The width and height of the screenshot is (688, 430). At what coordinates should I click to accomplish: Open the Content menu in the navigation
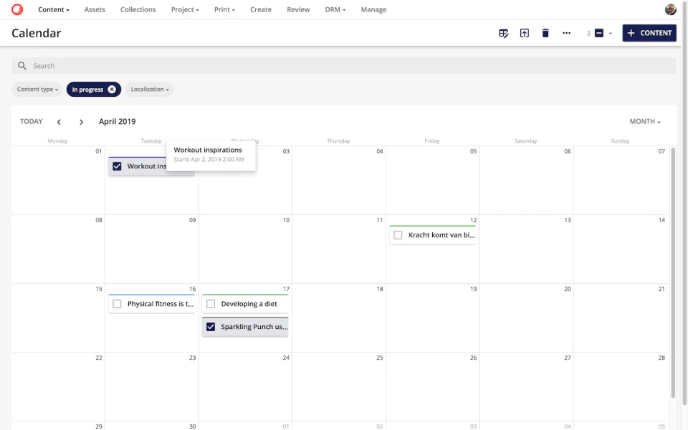(x=53, y=9)
